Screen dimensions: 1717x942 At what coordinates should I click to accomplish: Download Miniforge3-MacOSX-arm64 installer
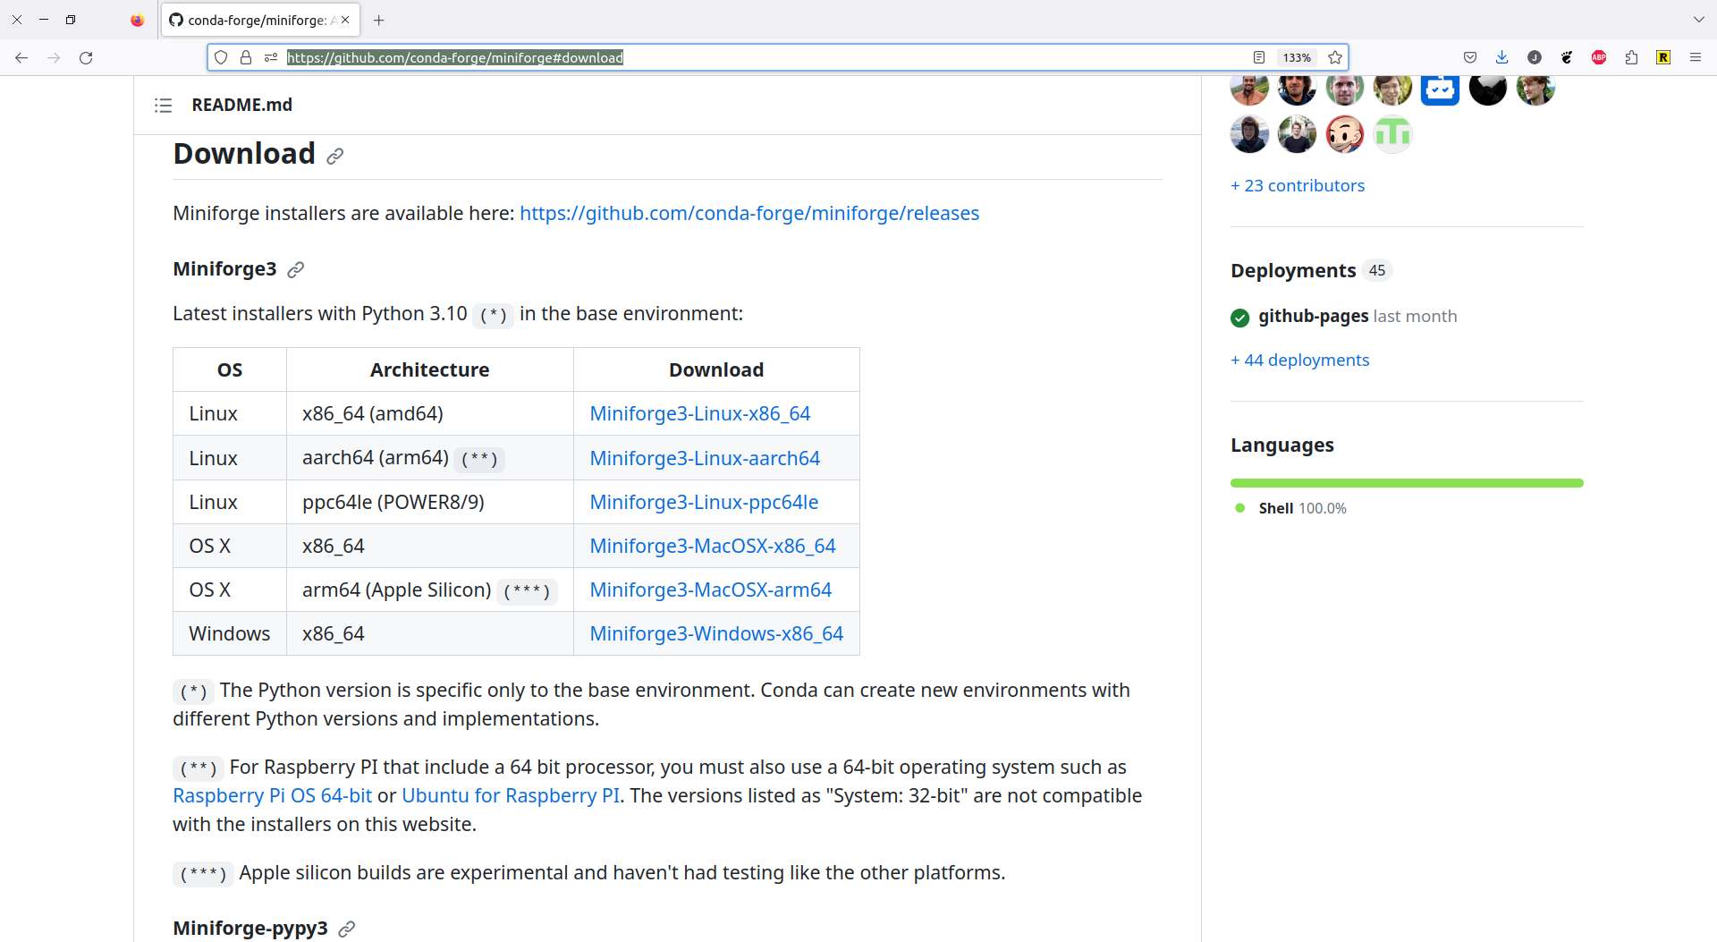click(x=711, y=590)
